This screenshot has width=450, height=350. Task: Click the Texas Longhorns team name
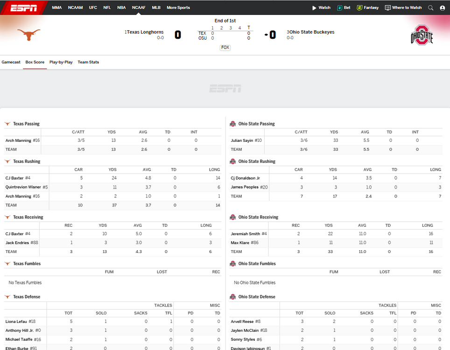point(145,32)
